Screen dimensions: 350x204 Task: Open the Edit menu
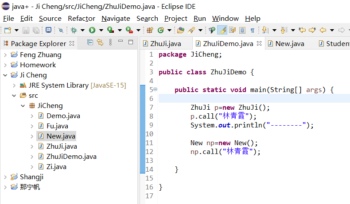pyautogui.click(x=26, y=19)
